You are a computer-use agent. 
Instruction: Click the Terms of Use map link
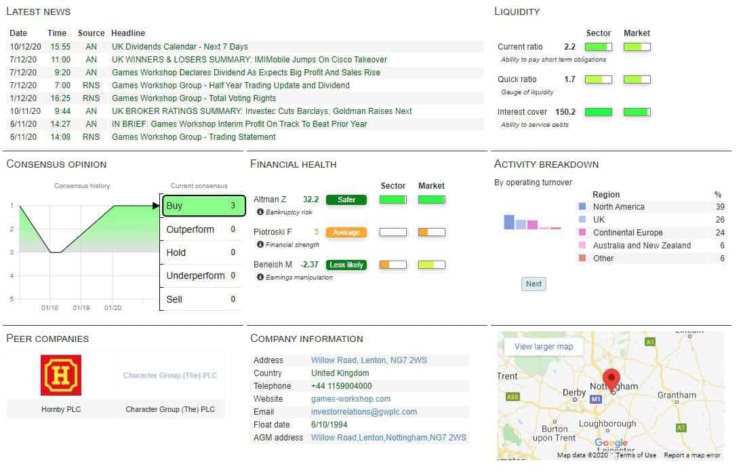pyautogui.click(x=636, y=455)
